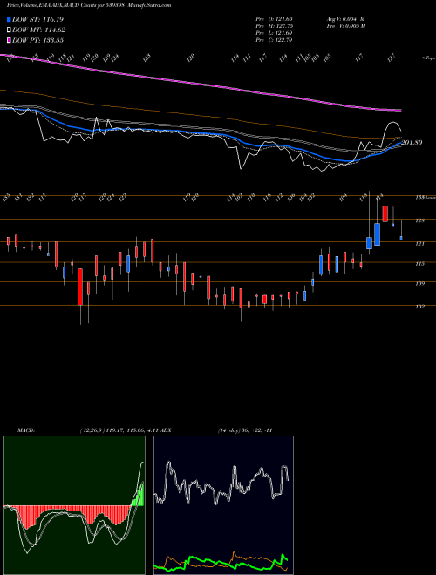Click the '201.80' EMA value label
The image size is (436, 575).
pos(412,142)
